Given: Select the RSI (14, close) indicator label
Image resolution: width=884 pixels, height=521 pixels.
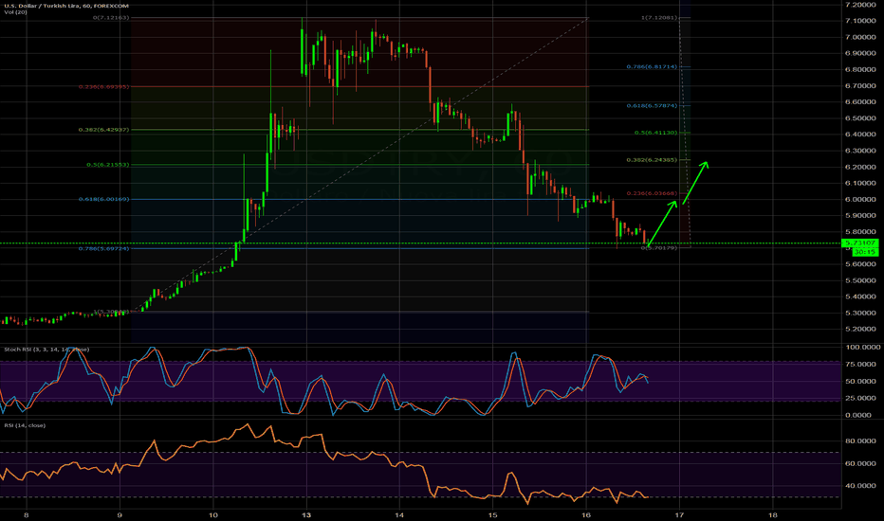Looking at the screenshot, I should 25,425.
